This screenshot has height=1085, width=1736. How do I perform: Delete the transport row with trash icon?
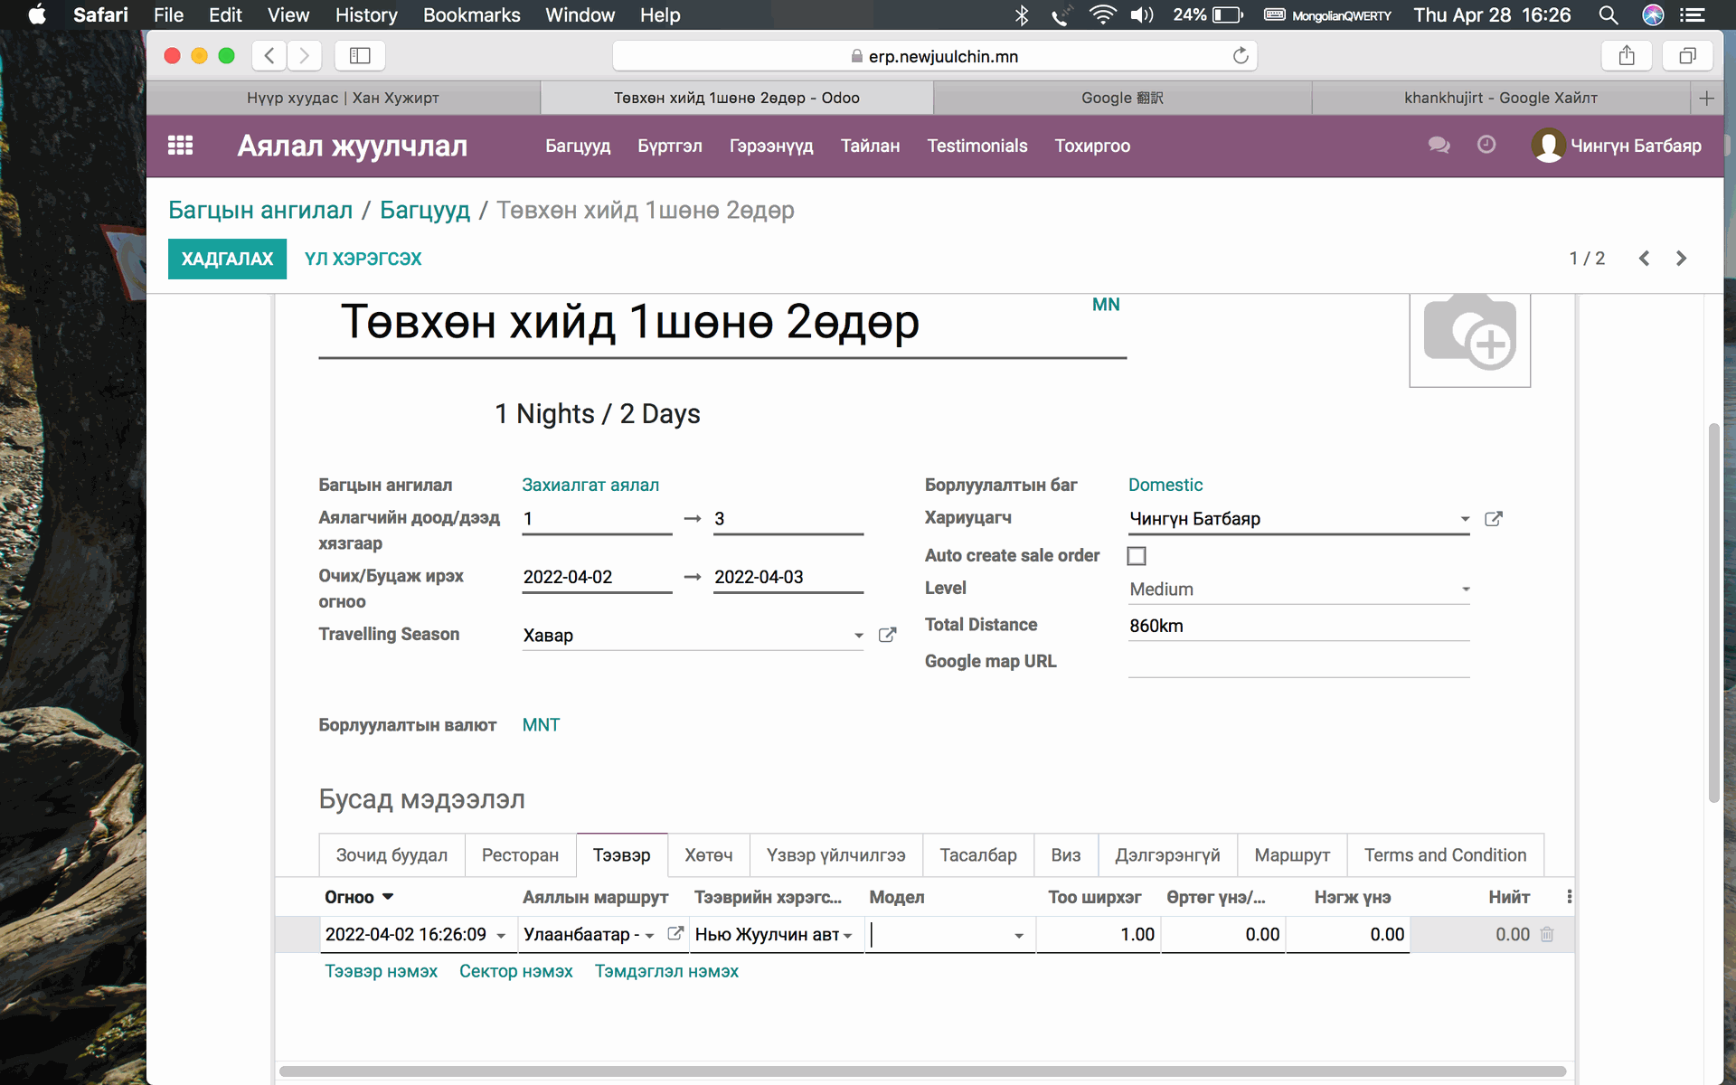pos(1547,935)
